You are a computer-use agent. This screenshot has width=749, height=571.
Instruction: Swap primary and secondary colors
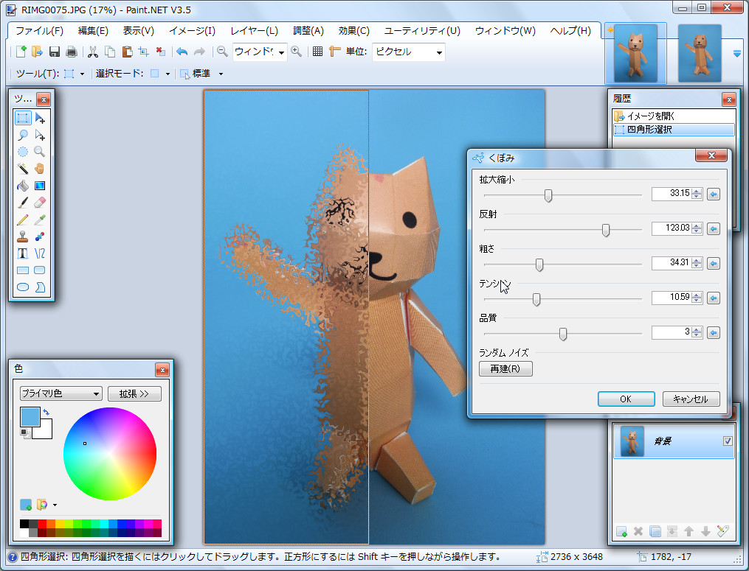pos(46,412)
